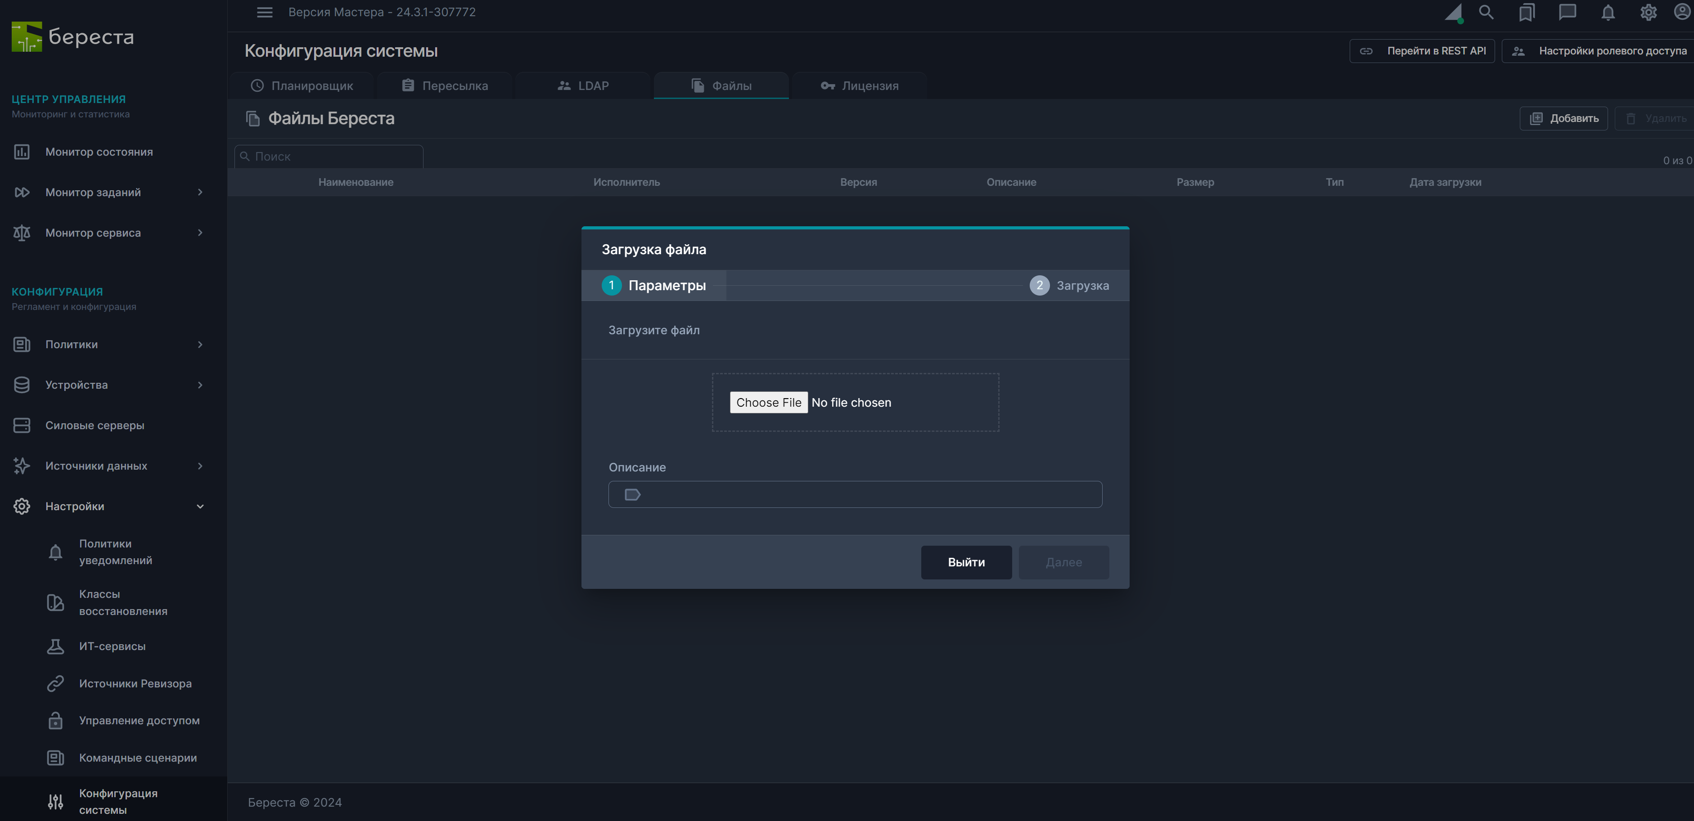Click the settings gear icon in top bar
The image size is (1694, 821).
1648,13
